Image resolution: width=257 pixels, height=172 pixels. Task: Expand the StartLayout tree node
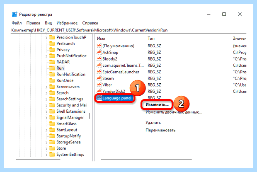pos(46,131)
